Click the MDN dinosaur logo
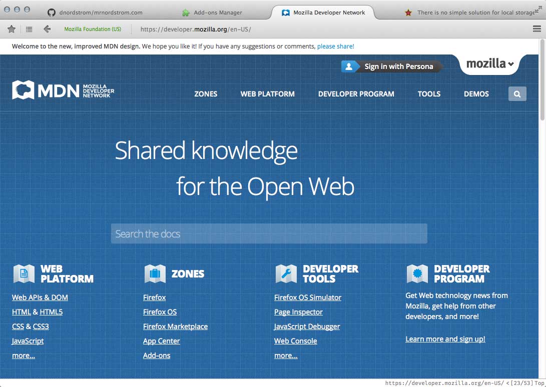The image size is (546, 387). click(23, 90)
